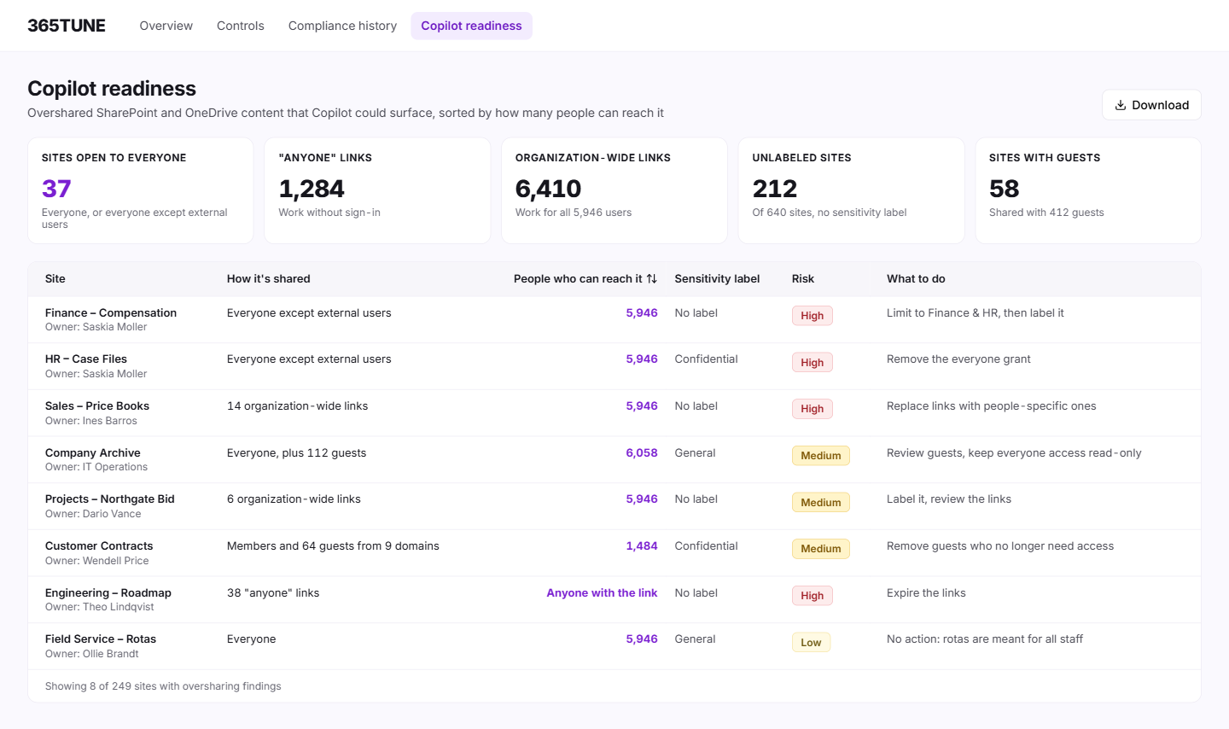This screenshot has height=729, width=1229.
Task: Click the How it's shared column header
Action: [x=269, y=279]
